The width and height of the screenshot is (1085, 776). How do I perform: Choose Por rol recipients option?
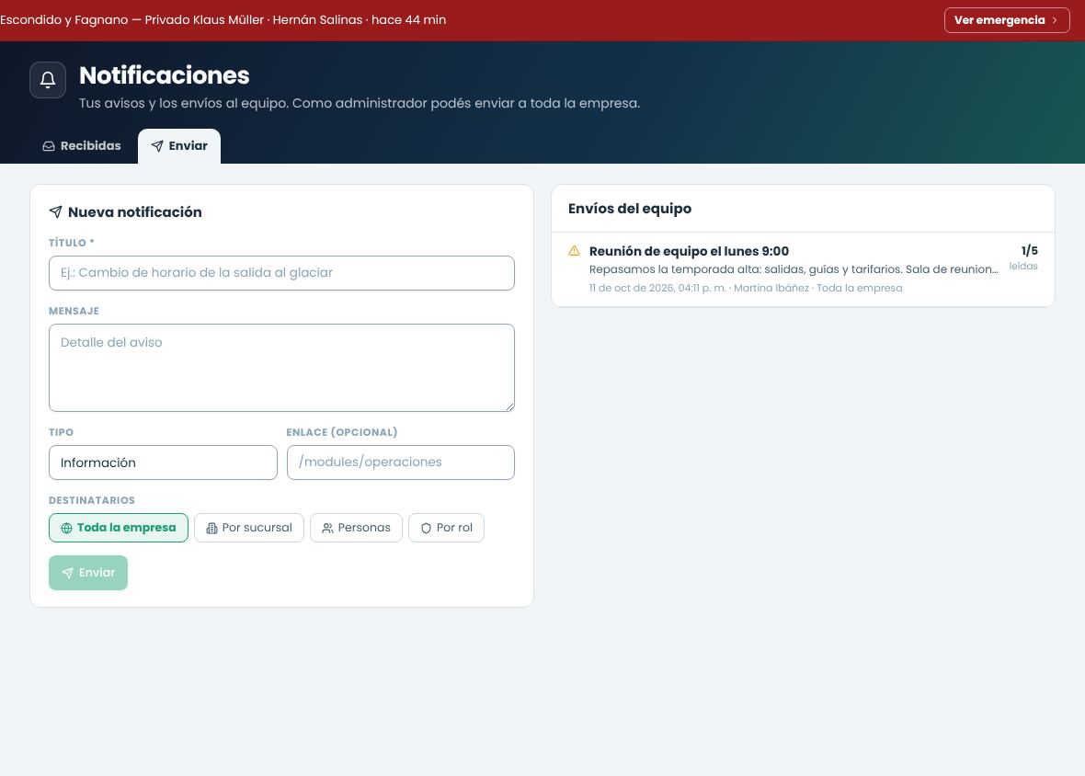[x=446, y=528]
